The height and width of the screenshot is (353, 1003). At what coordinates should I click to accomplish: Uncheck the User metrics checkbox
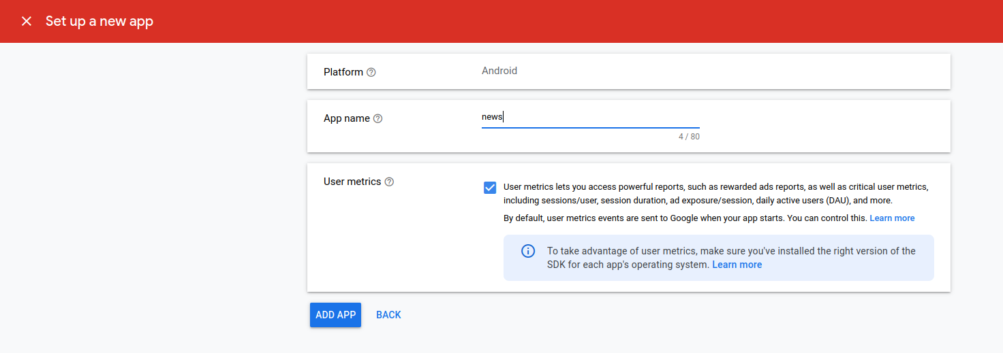[490, 188]
